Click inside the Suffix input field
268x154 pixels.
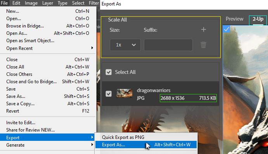(168, 45)
